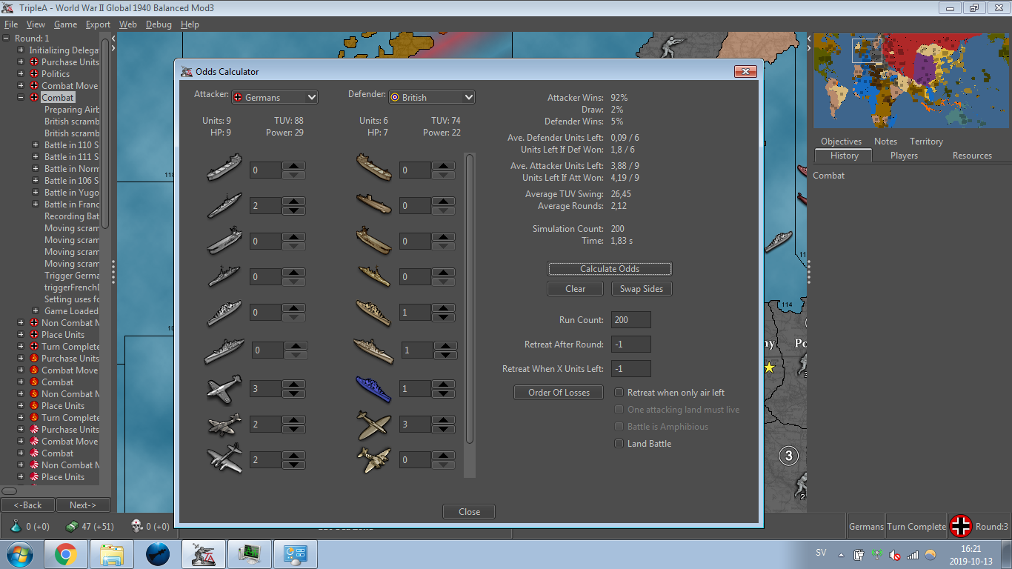Click the <-Back history button

click(27, 505)
